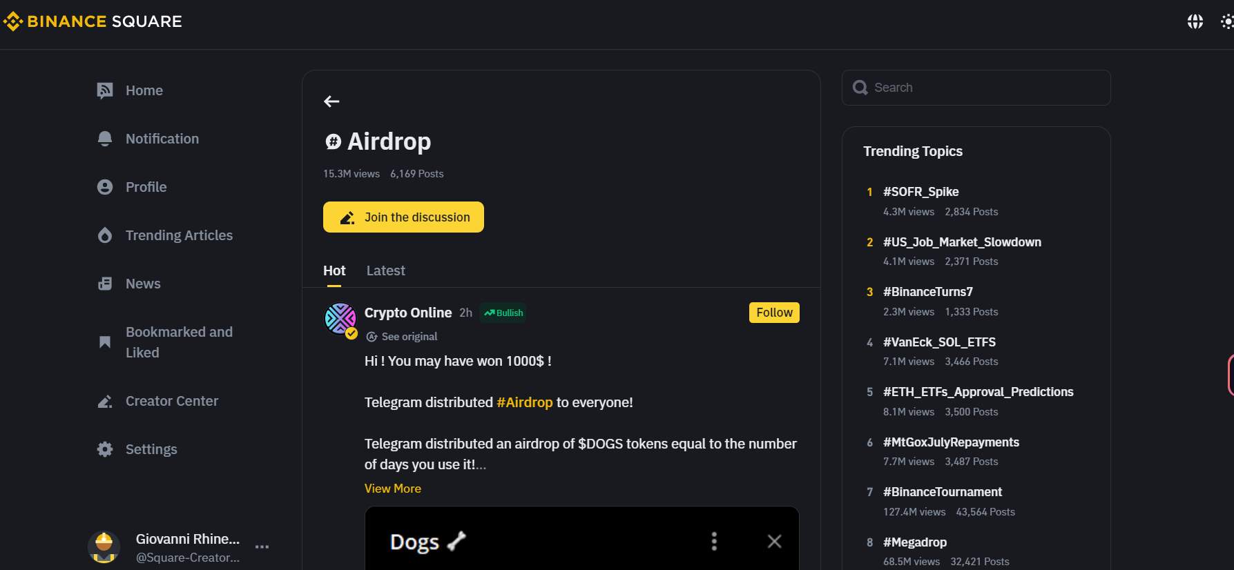This screenshot has height=570, width=1234.
Task: Click the View More link
Action: point(393,489)
